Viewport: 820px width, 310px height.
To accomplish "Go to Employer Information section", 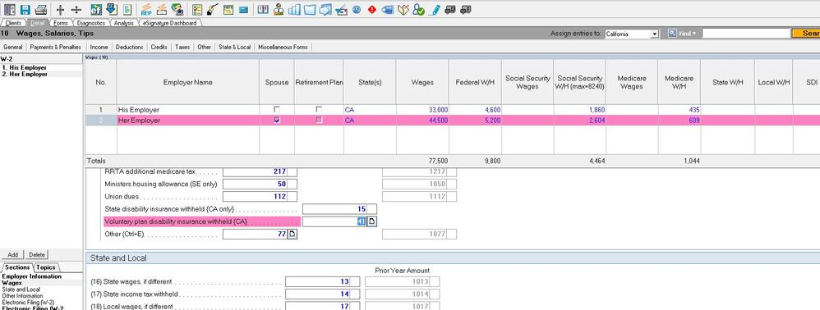I will coord(32,276).
